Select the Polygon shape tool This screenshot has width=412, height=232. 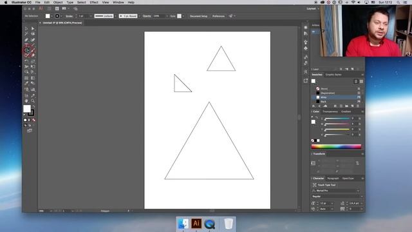(x=26, y=50)
